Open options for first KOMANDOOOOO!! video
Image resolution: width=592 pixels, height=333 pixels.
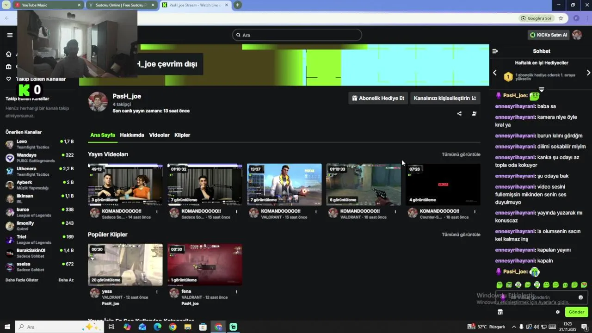pyautogui.click(x=157, y=211)
